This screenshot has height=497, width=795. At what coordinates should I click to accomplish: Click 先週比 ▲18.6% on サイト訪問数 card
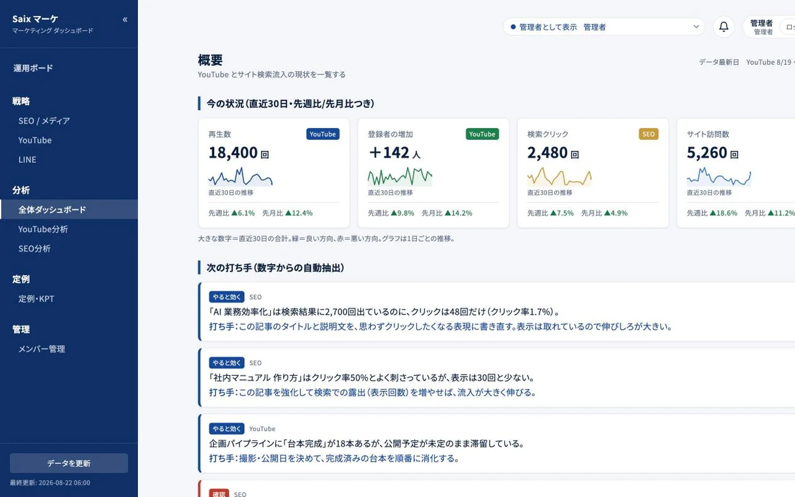(x=712, y=213)
